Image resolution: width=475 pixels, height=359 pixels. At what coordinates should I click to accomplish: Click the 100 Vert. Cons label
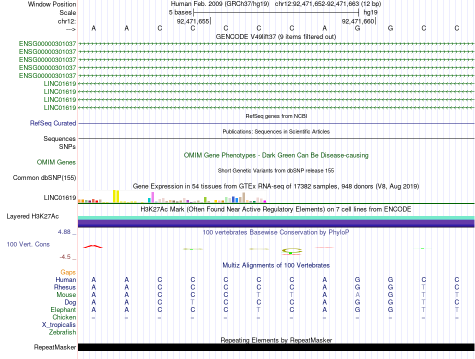(28, 244)
